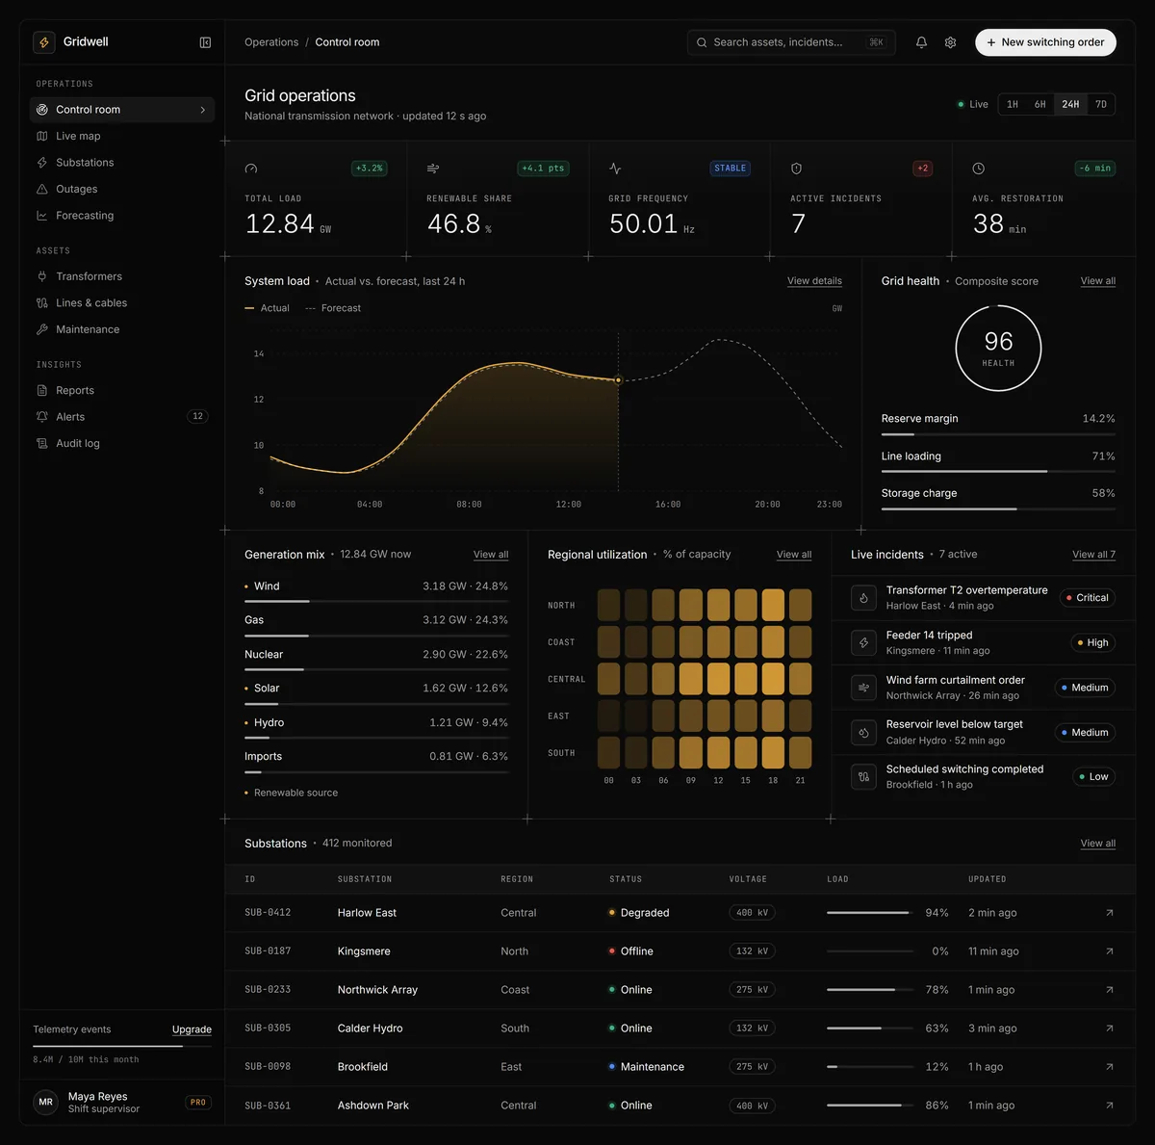This screenshot has height=1145, width=1155.
Task: Open Maya Reyes profile row
Action: (122, 1103)
